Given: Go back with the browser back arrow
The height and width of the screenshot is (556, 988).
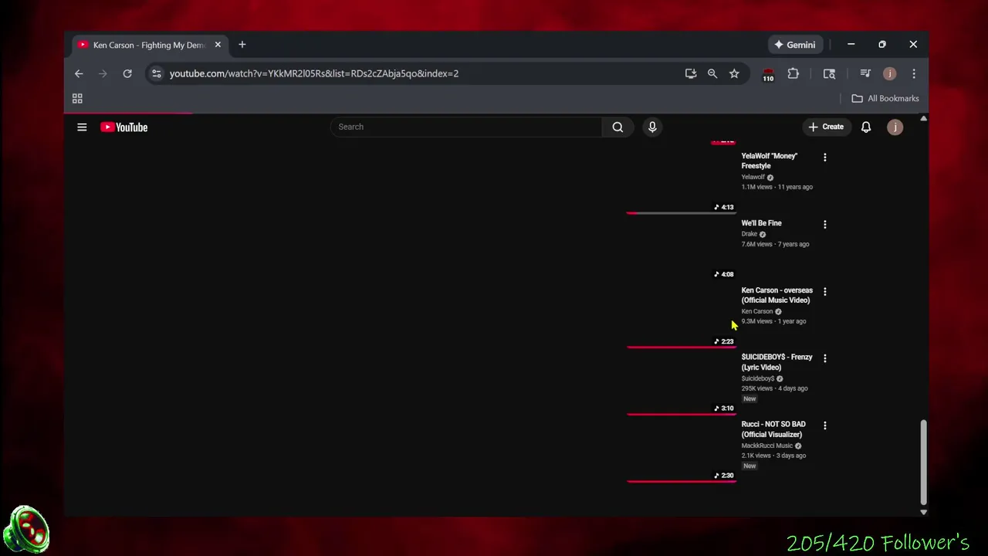Looking at the screenshot, I should tap(79, 73).
